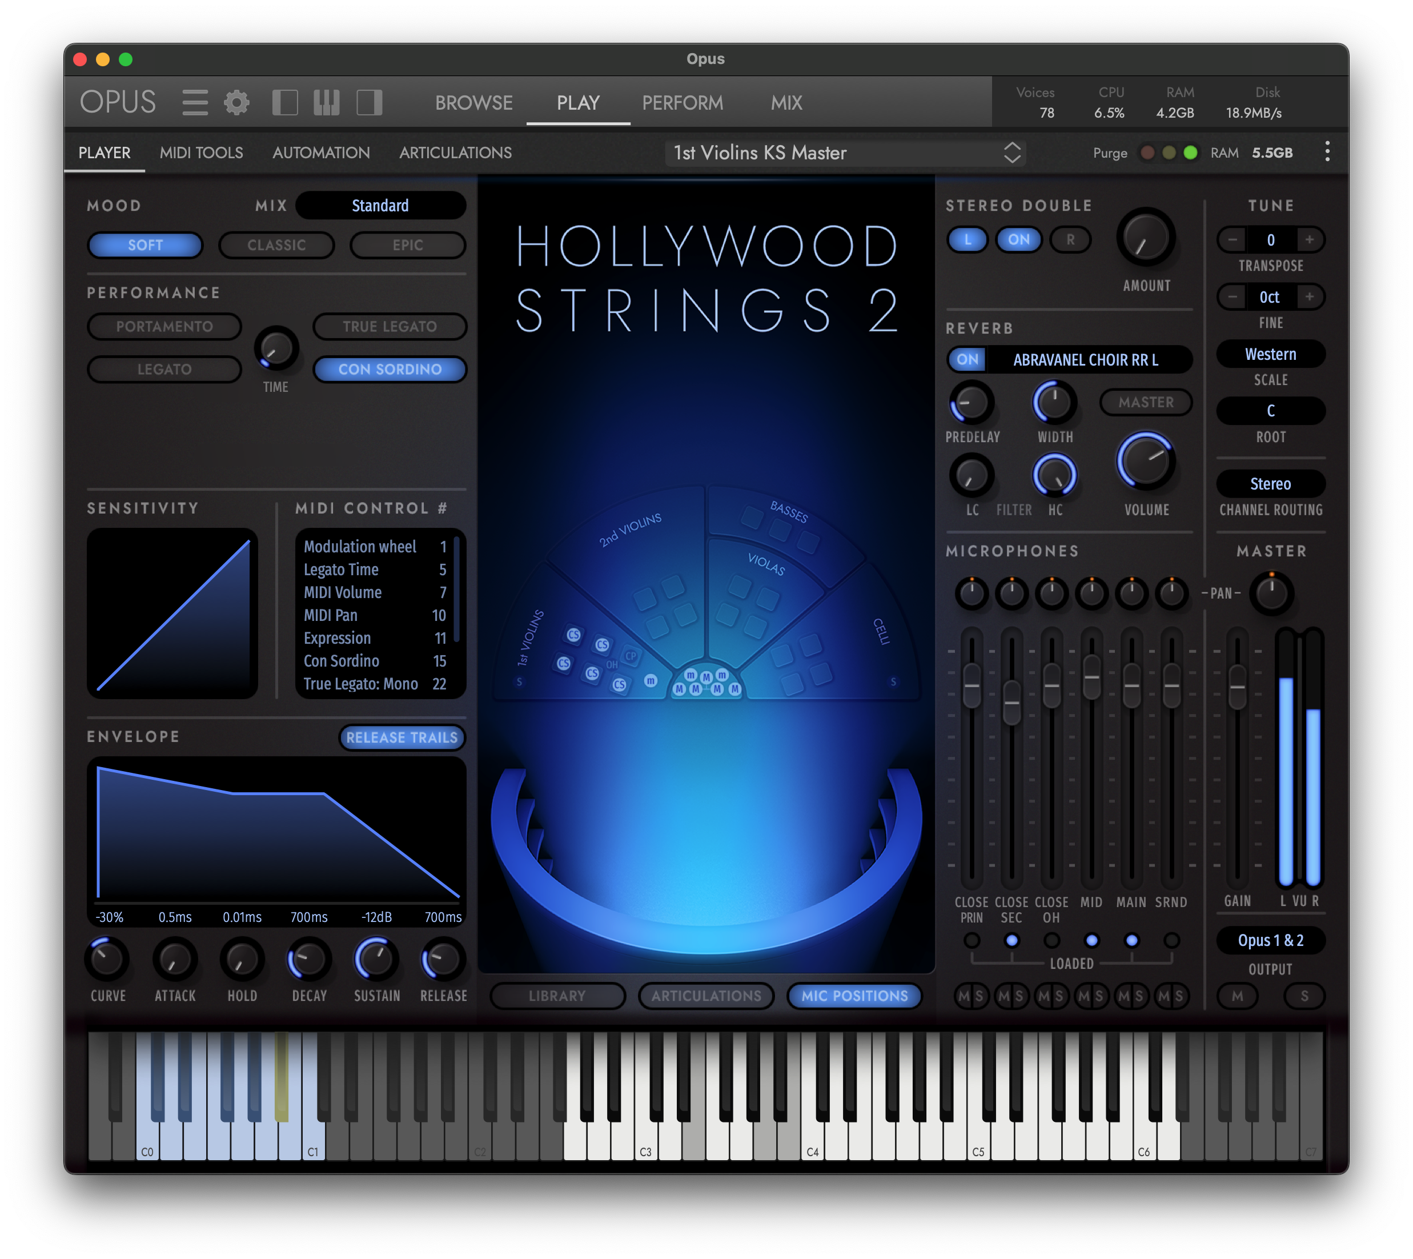Viewport: 1413px width, 1259px height.
Task: Switch to the Mix page
Action: [786, 102]
